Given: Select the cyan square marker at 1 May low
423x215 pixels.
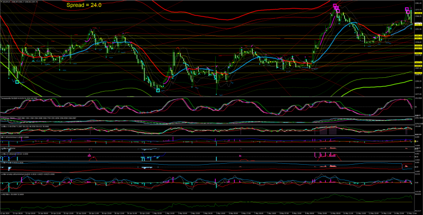Looking at the screenshot, I should 158,91.
